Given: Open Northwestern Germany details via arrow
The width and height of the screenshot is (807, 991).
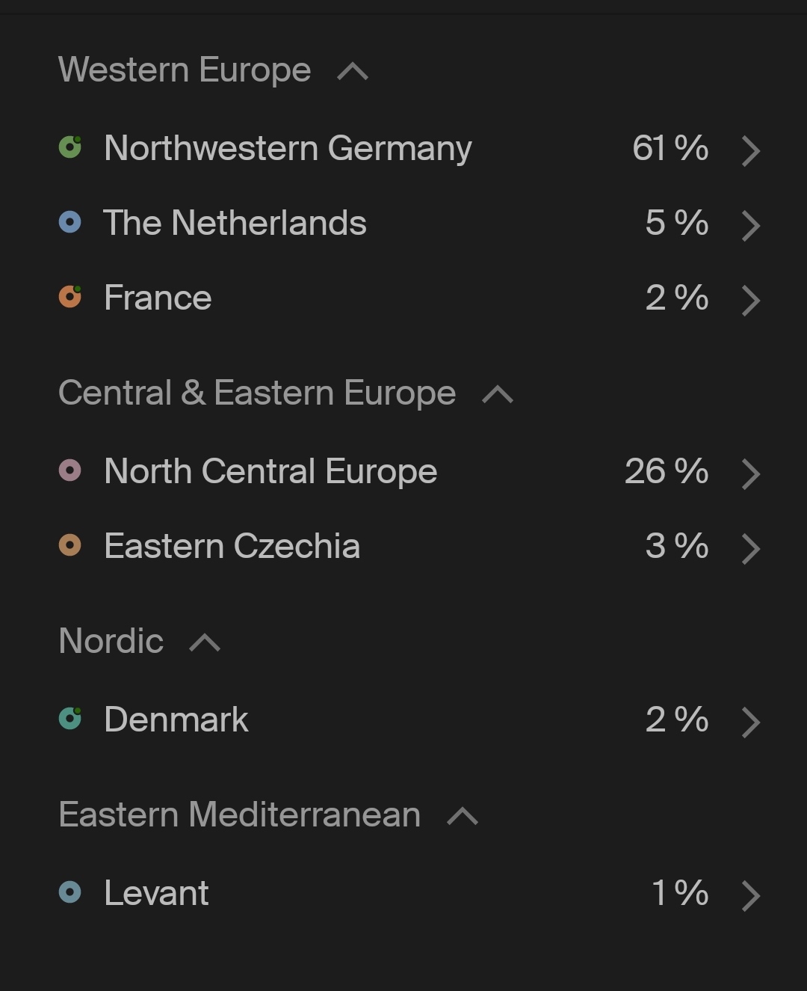Looking at the screenshot, I should coord(751,150).
